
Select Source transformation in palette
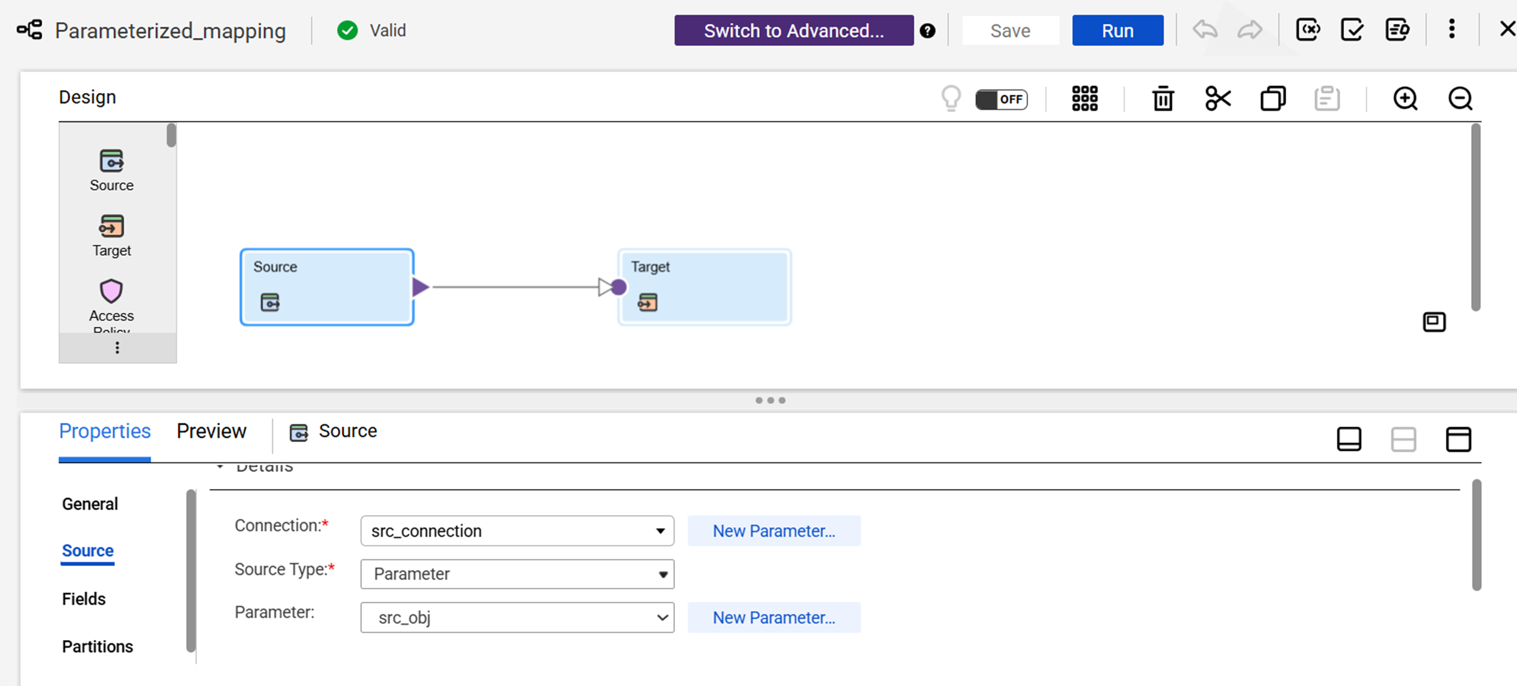[x=112, y=171]
